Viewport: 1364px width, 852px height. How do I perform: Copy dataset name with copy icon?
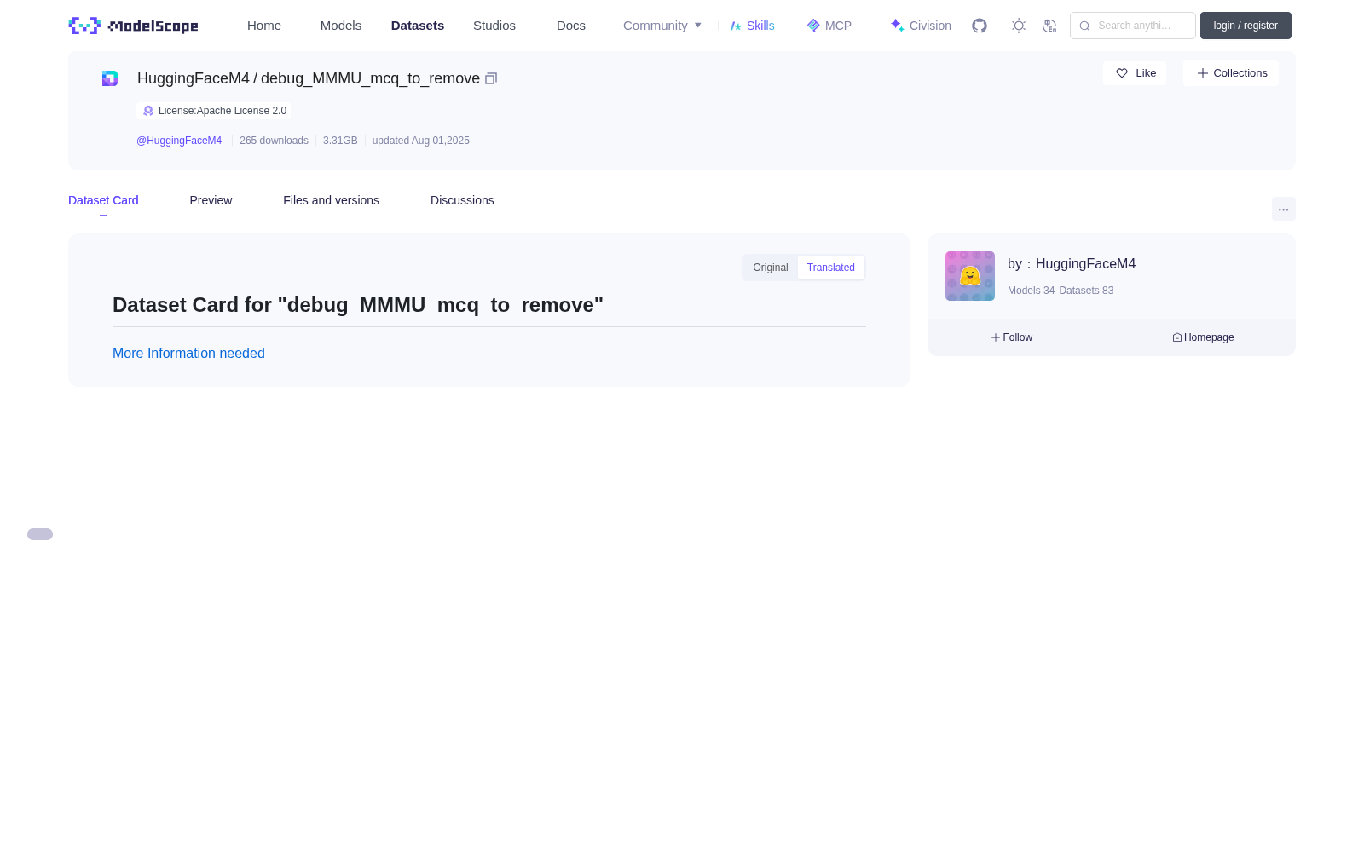(491, 78)
